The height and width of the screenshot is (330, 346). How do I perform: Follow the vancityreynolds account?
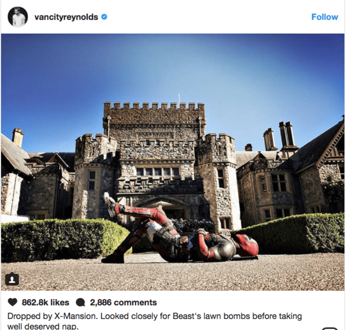click(324, 17)
